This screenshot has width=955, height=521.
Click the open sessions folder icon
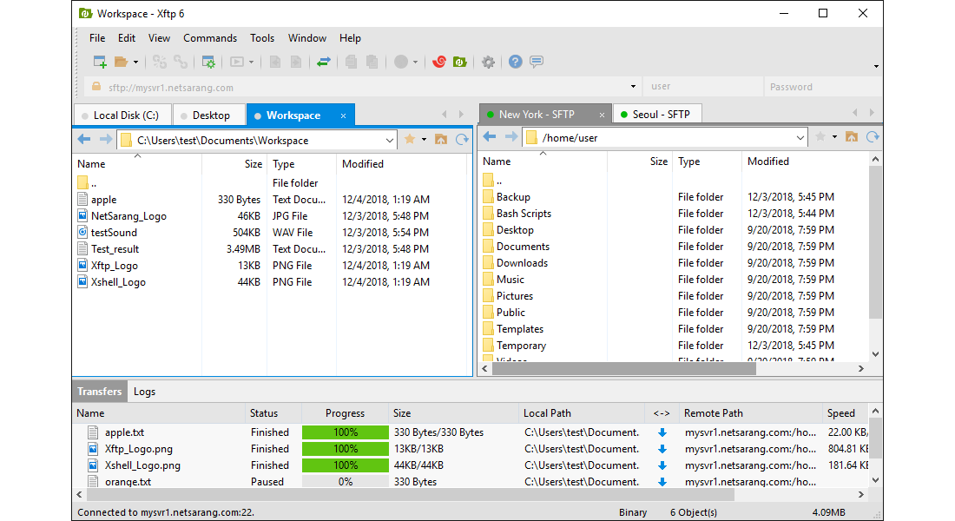click(x=121, y=62)
